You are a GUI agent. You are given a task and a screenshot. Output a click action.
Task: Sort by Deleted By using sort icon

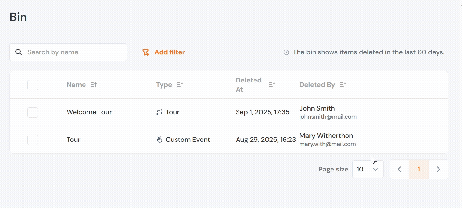coord(343,85)
